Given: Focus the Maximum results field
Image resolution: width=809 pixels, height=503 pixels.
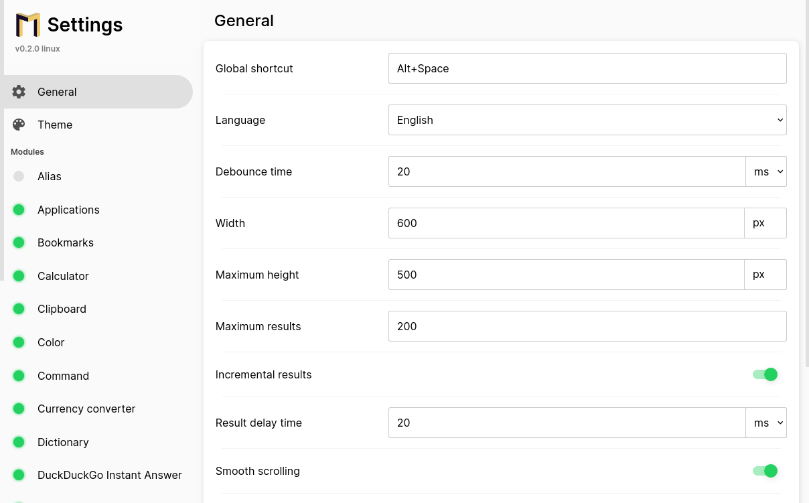Looking at the screenshot, I should click(587, 326).
